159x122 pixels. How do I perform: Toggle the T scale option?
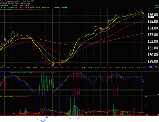click(154, 67)
